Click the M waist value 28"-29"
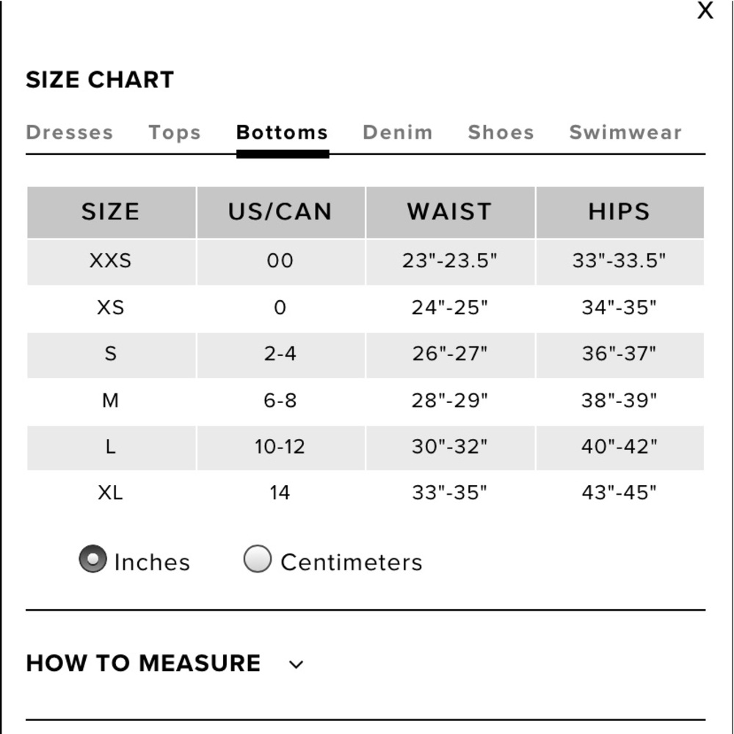Screen dimensions: 734x734 pyautogui.click(x=449, y=401)
